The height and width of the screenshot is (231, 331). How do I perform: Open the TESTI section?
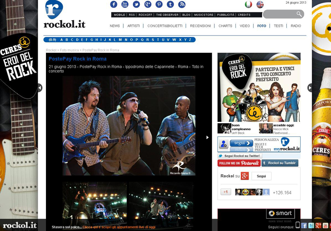[278, 26]
